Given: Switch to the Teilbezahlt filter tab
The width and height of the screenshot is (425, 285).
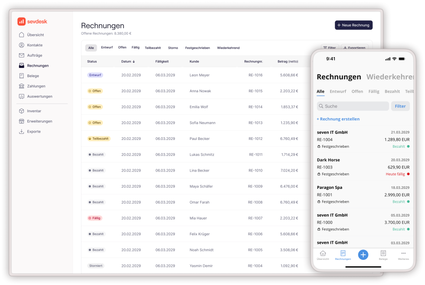Looking at the screenshot, I should pos(153,48).
